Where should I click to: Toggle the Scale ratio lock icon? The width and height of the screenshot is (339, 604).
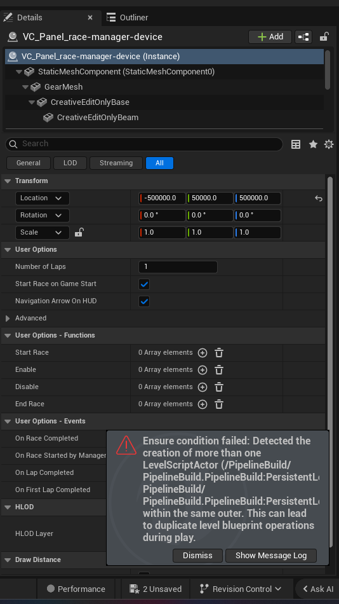(x=79, y=232)
